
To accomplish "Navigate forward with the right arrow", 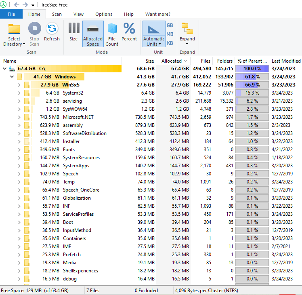I will click(25, 5).
